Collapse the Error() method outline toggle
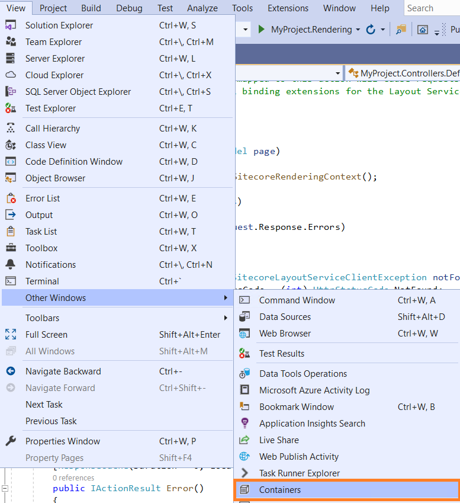Viewport: 460px width, 503px height. (5, 489)
